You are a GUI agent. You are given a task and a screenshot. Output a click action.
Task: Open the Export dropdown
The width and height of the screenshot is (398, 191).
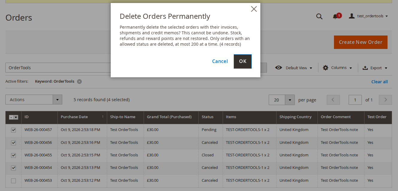[x=375, y=68]
